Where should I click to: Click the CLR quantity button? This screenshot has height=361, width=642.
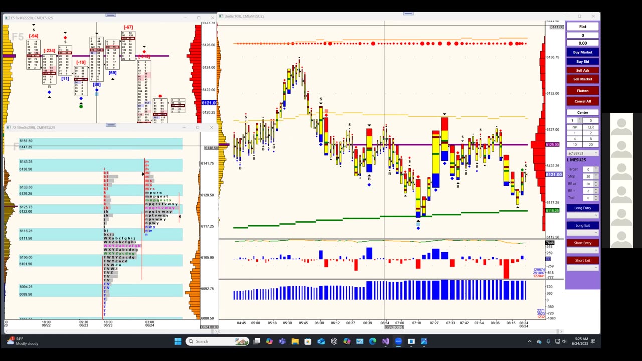(591, 127)
